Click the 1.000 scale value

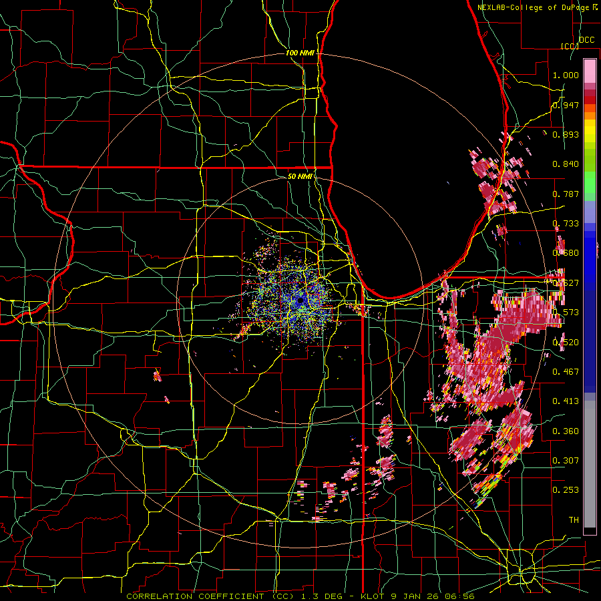click(x=566, y=75)
